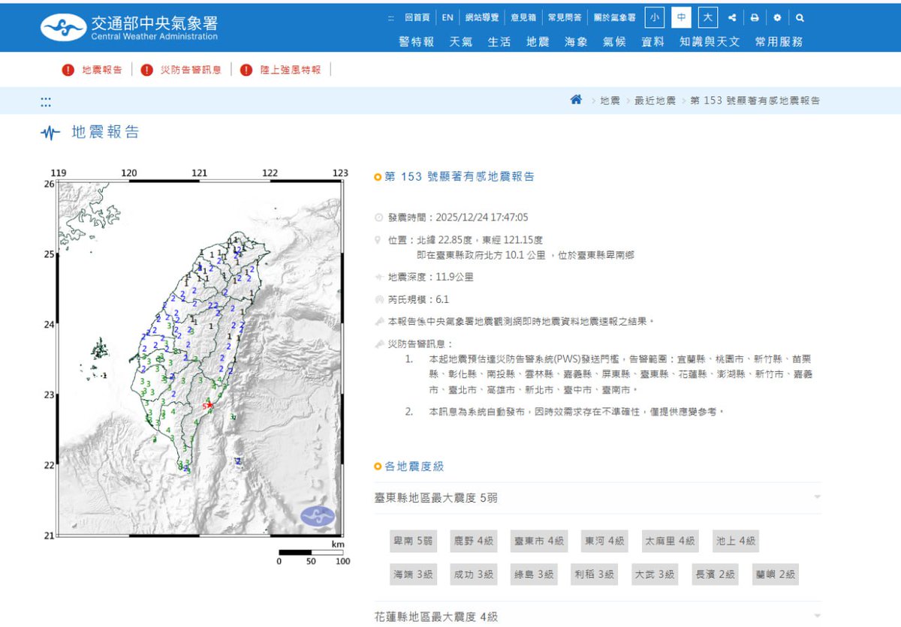
Task: Click the seismic wave icon beside 地震報告 heading
Action: point(50,133)
